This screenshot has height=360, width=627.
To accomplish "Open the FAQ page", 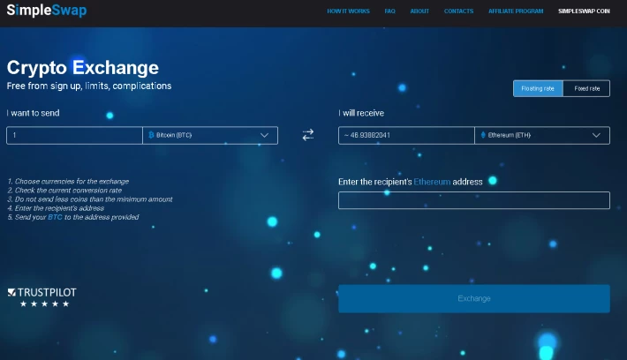I will click(389, 11).
